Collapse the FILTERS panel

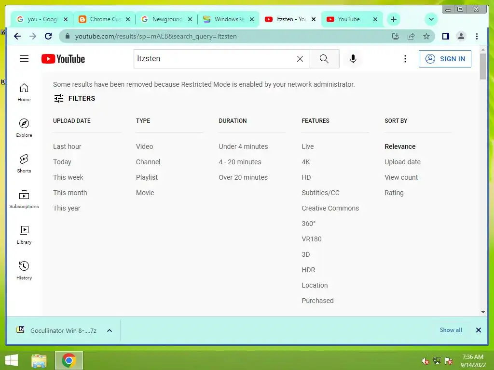point(74,98)
